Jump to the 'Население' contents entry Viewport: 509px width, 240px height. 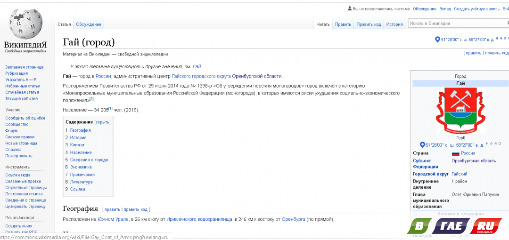coord(81,152)
